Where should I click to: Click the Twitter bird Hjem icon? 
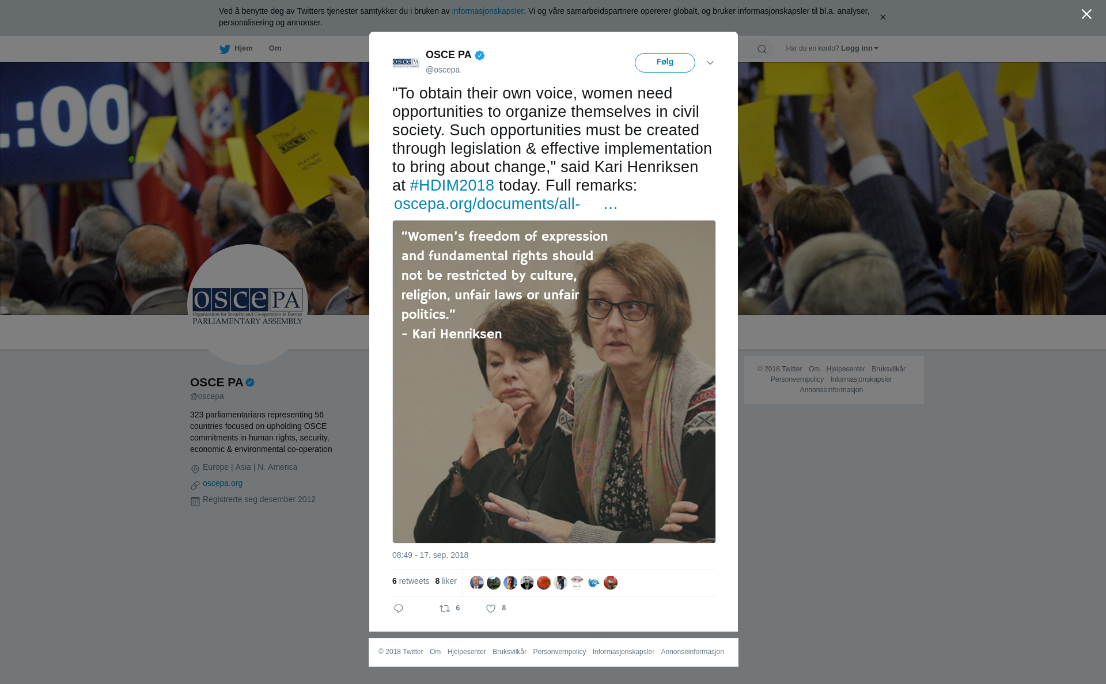tap(225, 49)
